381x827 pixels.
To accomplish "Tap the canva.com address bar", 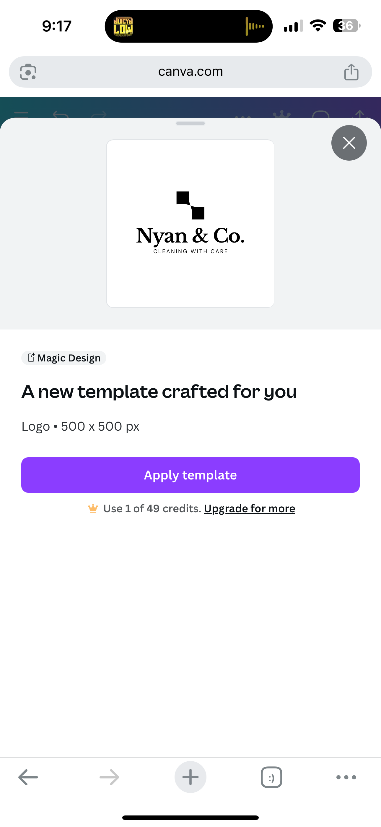I will [190, 72].
